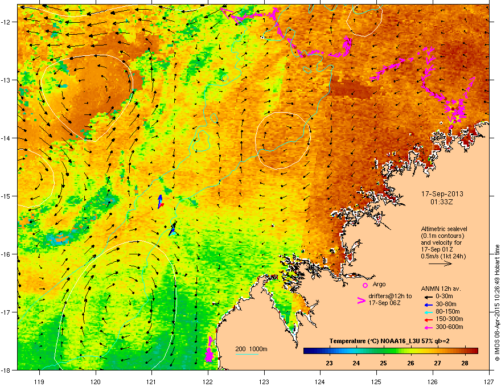Image resolution: width=501 pixels, height=387 pixels.
Task: Click the '0.5m/s (1kt 24h)' scale text
Action: point(443,256)
